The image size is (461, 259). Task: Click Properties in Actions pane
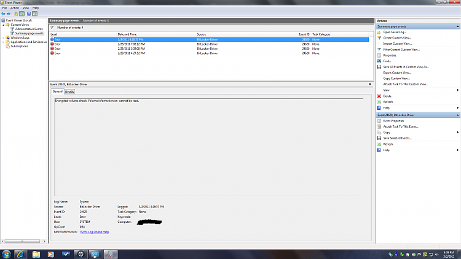coord(390,55)
